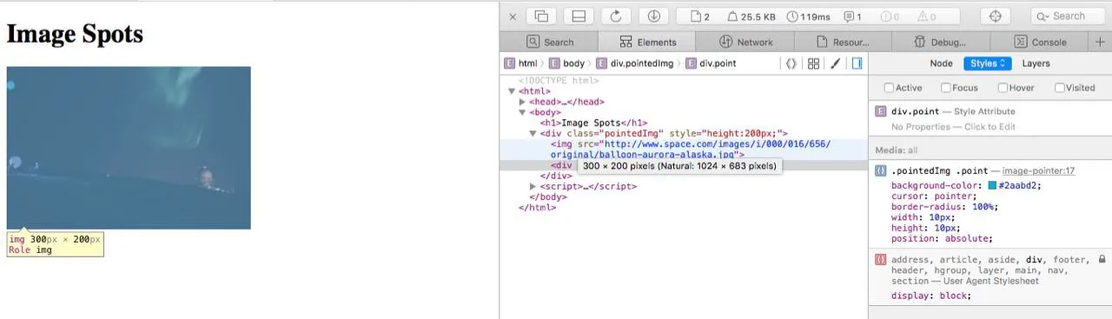Click the display: block declaration

[x=930, y=296]
